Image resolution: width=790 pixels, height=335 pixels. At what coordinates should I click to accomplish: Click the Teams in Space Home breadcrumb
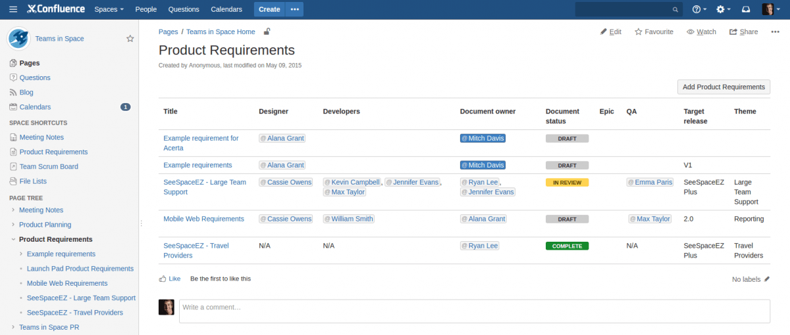221,32
